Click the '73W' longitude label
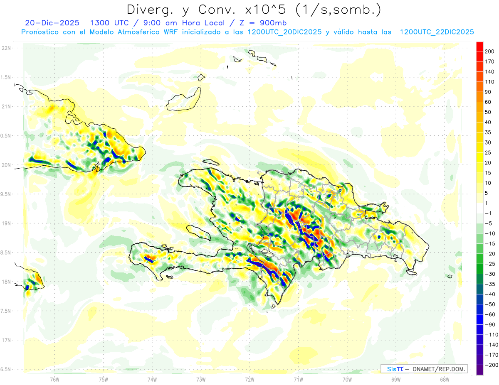Image resolution: width=499 pixels, height=385 pixels. 201,379
